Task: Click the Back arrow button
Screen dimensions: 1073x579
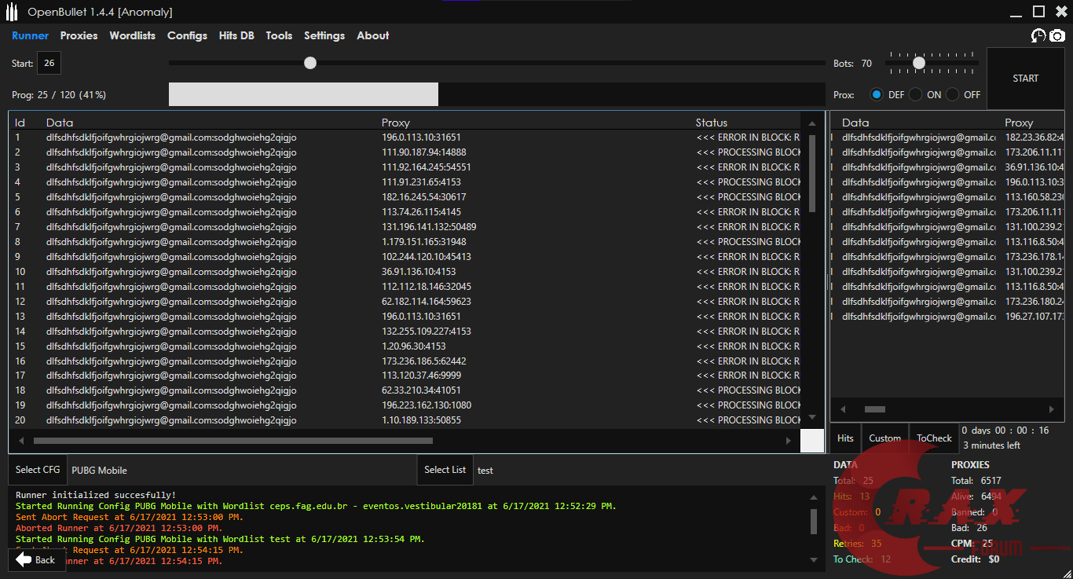Action: (36, 559)
